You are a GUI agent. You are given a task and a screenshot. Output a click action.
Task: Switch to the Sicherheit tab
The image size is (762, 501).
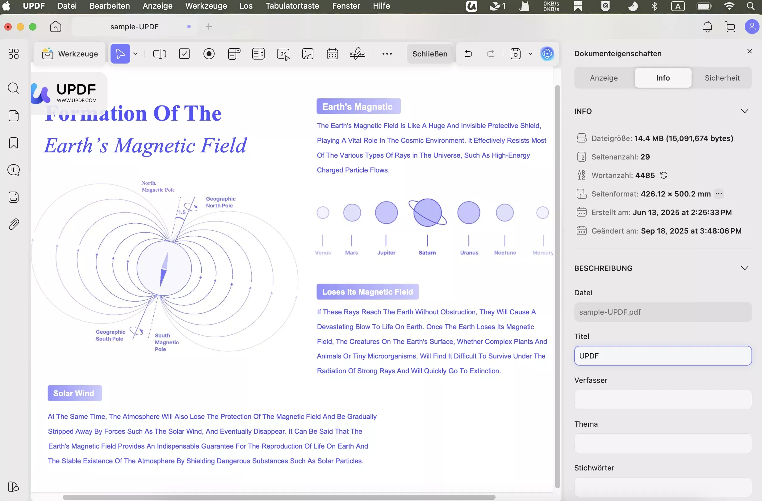coord(722,78)
